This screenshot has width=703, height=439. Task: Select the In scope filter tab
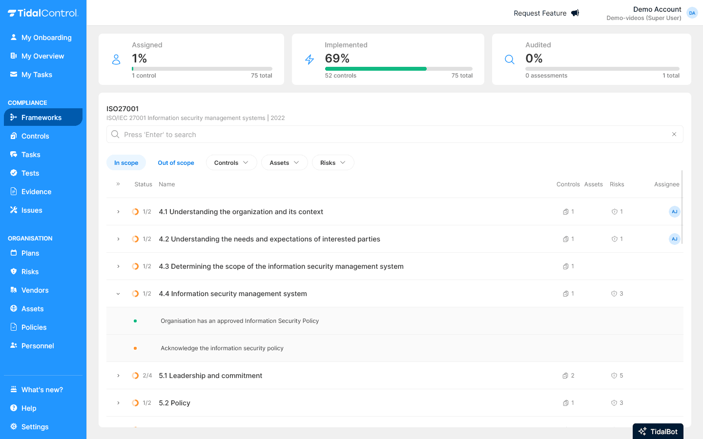click(x=126, y=162)
